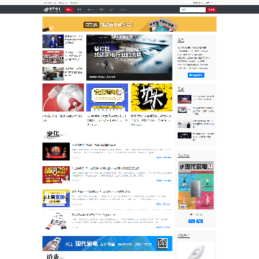This screenshot has height=259, width=259.
Task: Open the 现代家电 magazine cover image
Action: click(x=196, y=185)
